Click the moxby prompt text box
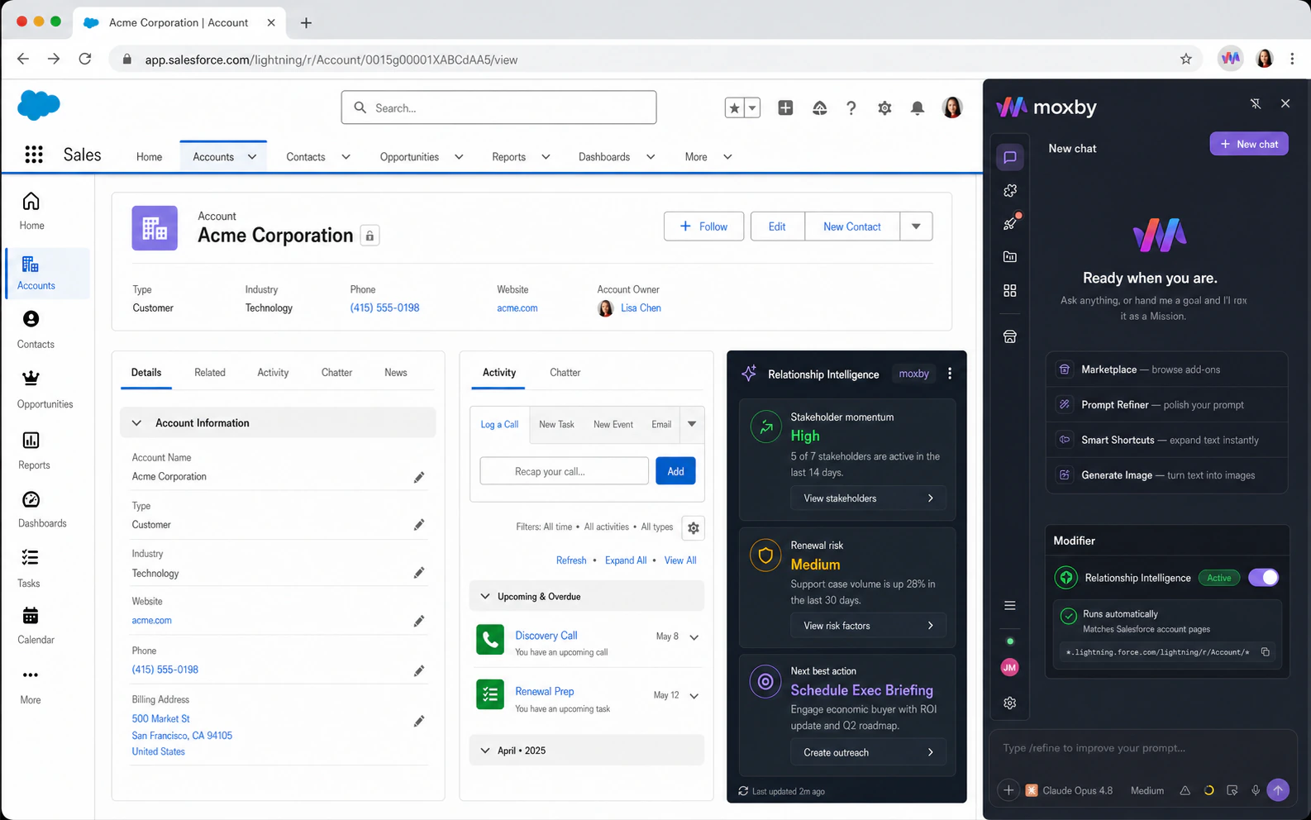Screen dimensions: 1311x820 point(1142,748)
